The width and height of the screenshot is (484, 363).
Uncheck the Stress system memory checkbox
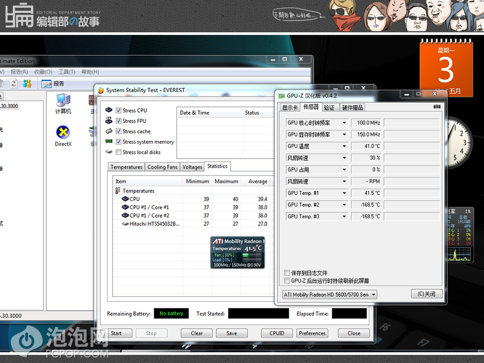point(119,142)
